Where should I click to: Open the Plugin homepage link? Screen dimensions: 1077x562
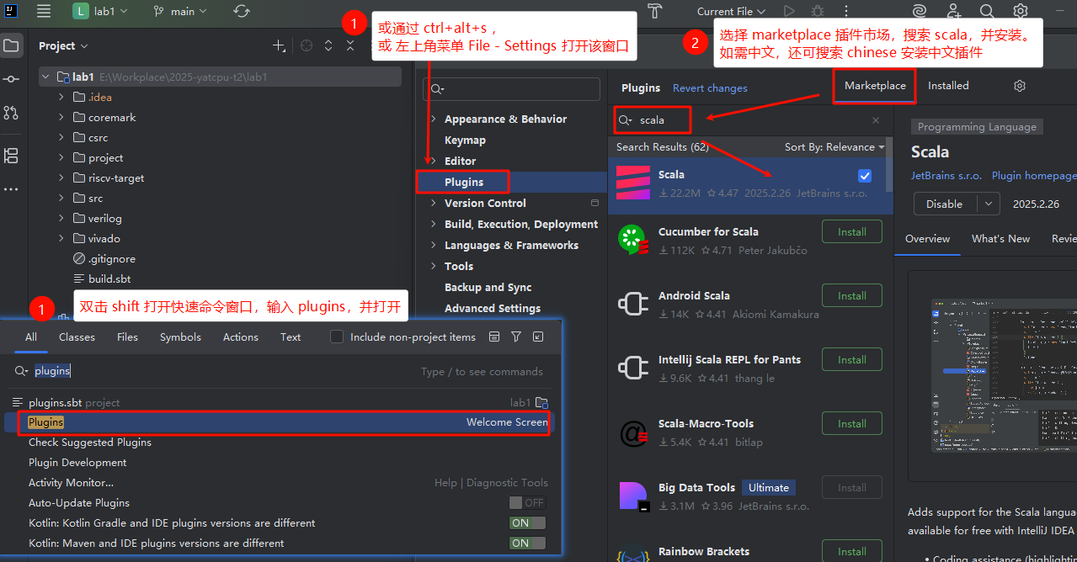[1034, 176]
